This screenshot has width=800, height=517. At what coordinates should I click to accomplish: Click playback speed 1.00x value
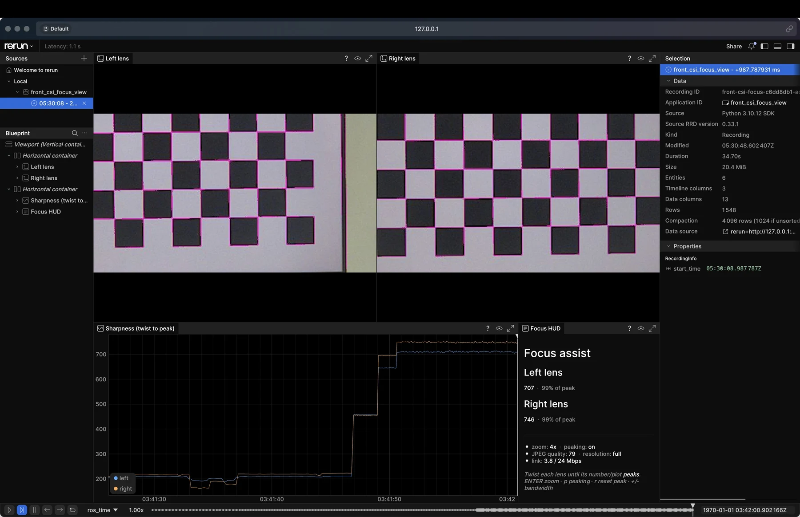[136, 510]
